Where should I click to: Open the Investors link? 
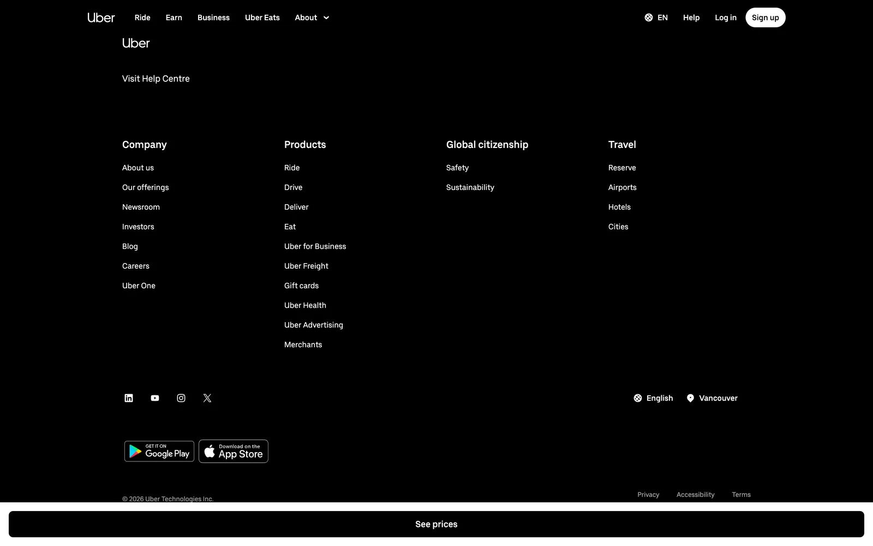(138, 227)
